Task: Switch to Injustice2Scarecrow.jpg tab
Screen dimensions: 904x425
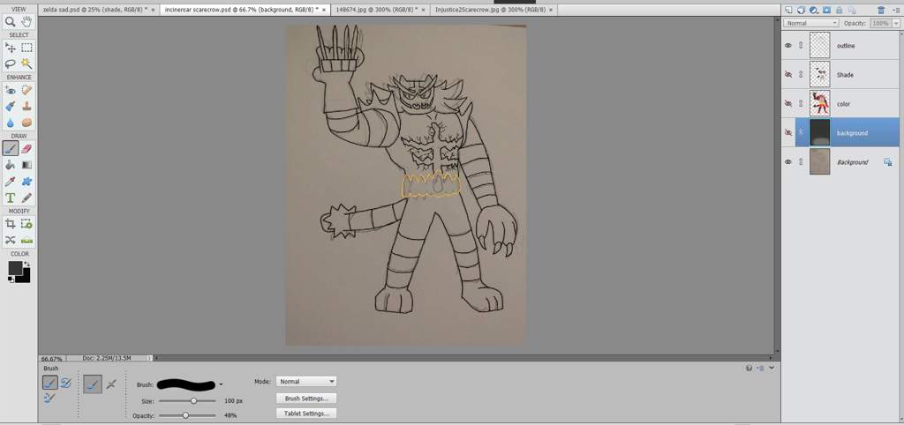Action: tap(488, 10)
